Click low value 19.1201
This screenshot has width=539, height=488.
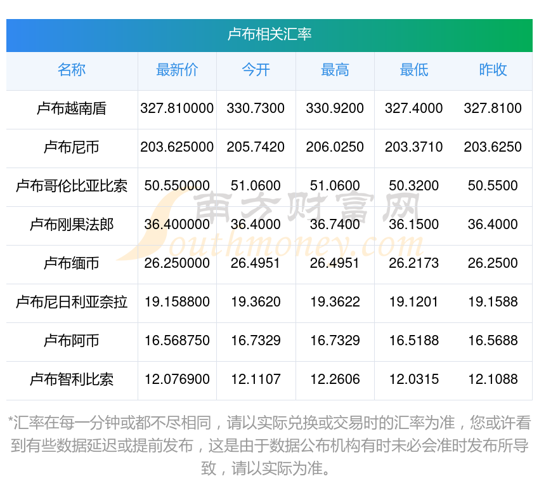pyautogui.click(x=414, y=302)
